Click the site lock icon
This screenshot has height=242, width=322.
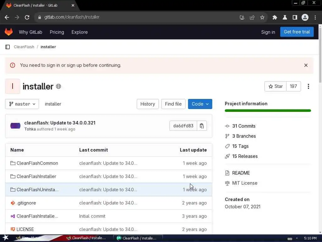[x=40, y=17]
